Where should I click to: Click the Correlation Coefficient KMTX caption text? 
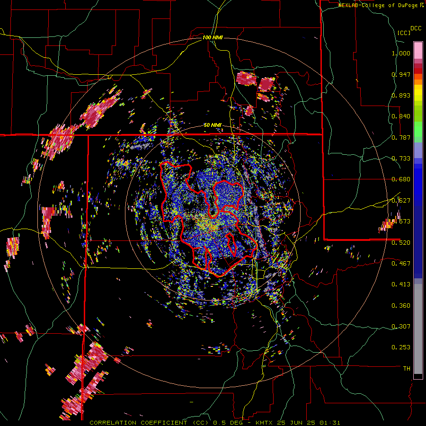tap(214, 423)
